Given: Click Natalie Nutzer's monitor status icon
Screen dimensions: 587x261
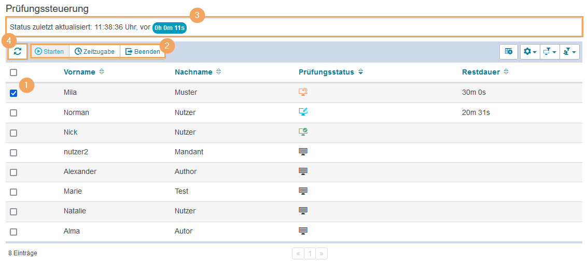Looking at the screenshot, I should pyautogui.click(x=303, y=211).
